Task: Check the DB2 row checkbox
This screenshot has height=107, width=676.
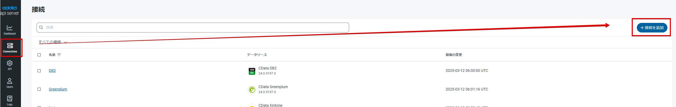Action: coord(39,71)
